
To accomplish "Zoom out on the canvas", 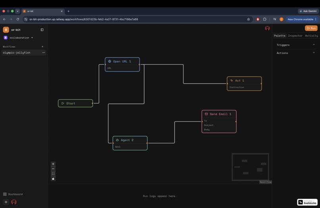I will (x=53, y=169).
